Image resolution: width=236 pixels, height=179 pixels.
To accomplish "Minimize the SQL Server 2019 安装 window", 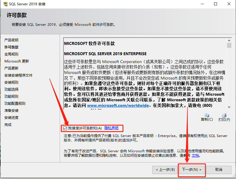I will click(x=202, y=4).
